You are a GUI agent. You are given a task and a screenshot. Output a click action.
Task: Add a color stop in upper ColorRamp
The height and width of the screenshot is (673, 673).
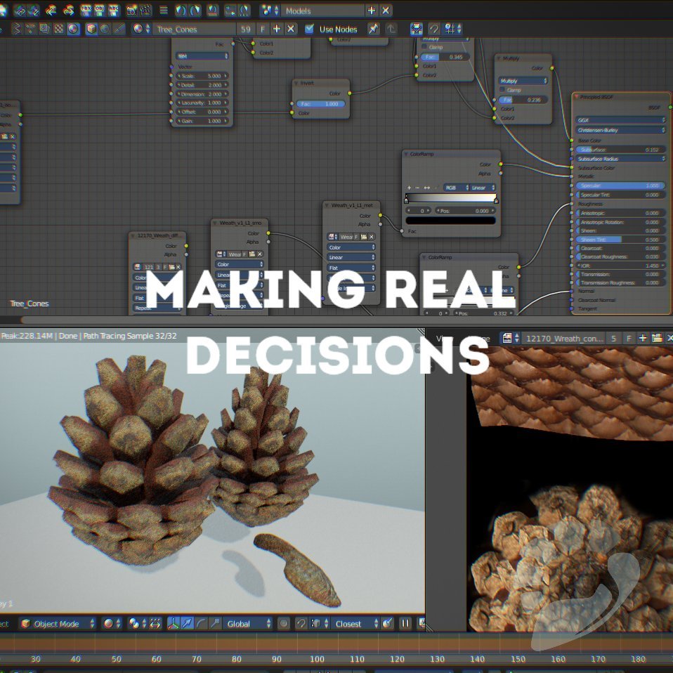[x=409, y=188]
